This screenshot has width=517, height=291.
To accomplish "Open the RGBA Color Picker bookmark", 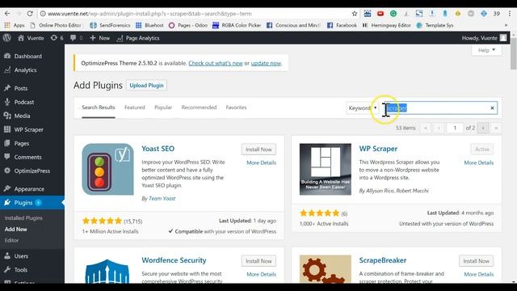I will 237,25.
